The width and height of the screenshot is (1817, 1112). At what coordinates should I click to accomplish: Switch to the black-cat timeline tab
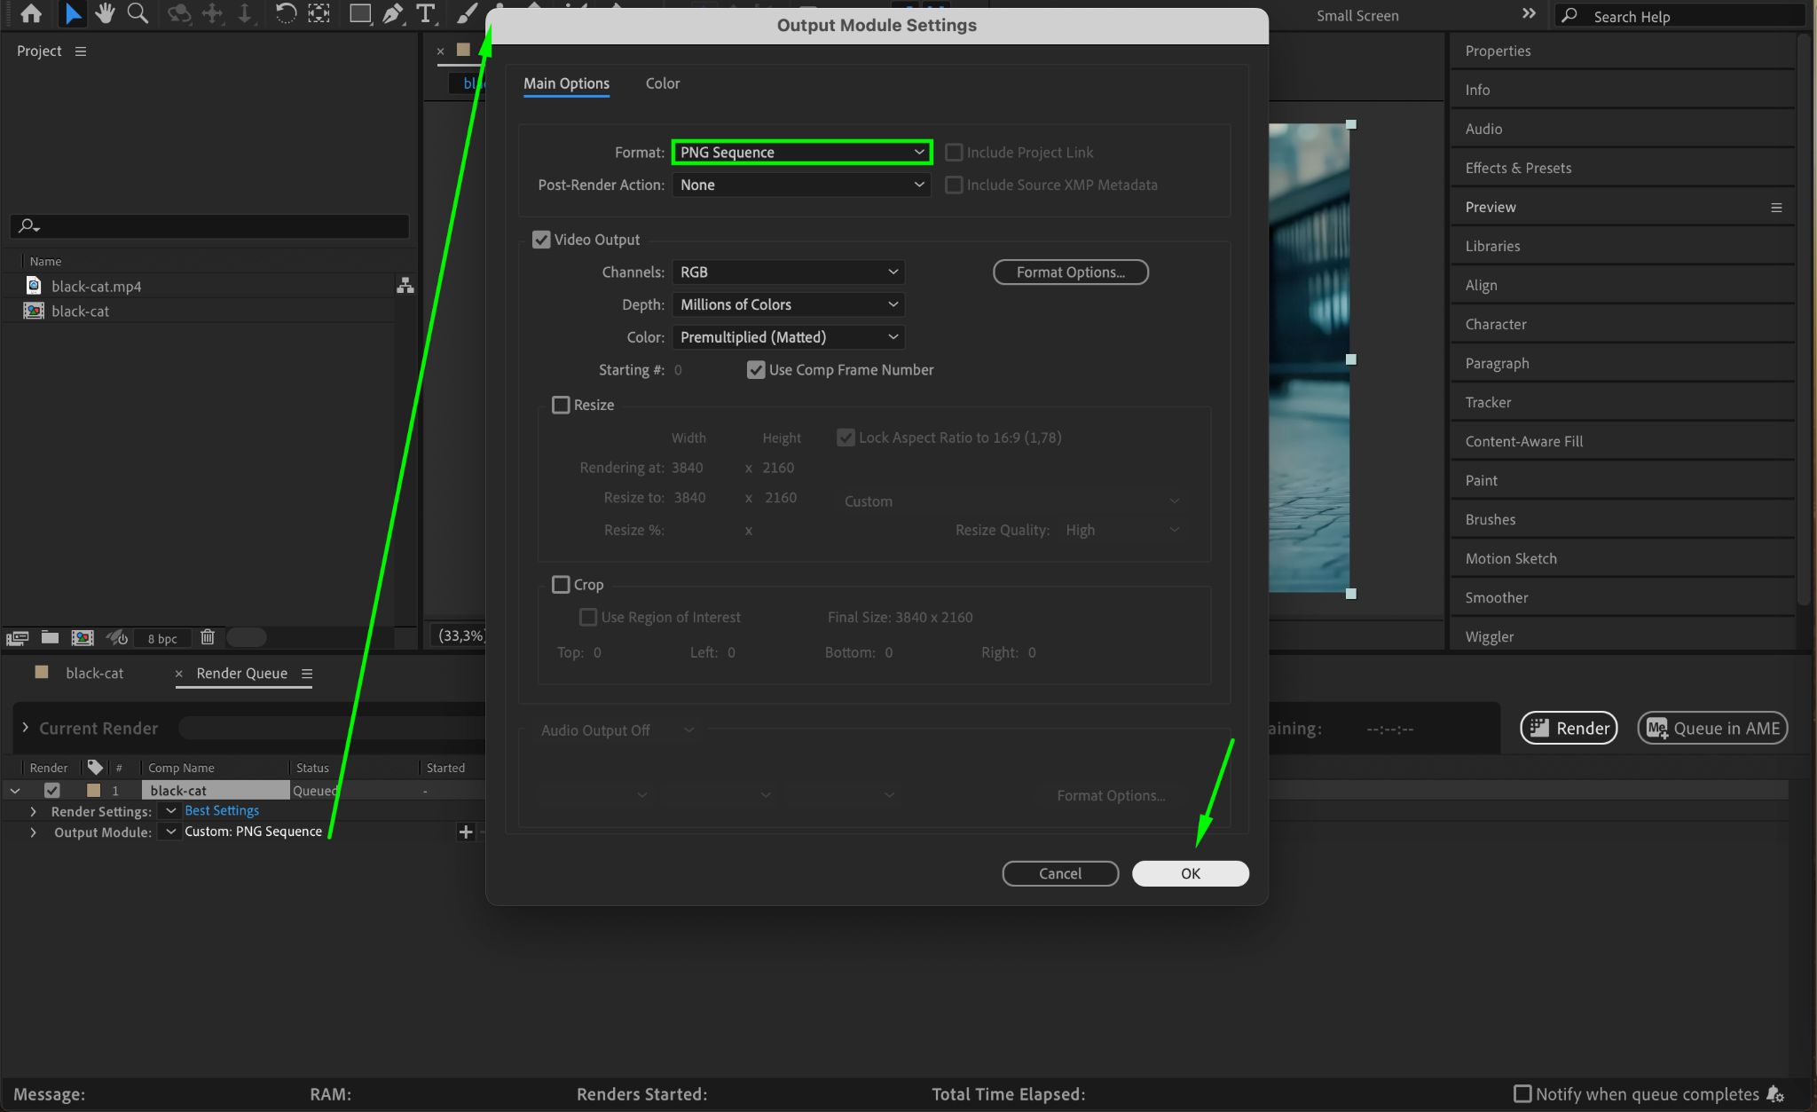click(x=94, y=674)
